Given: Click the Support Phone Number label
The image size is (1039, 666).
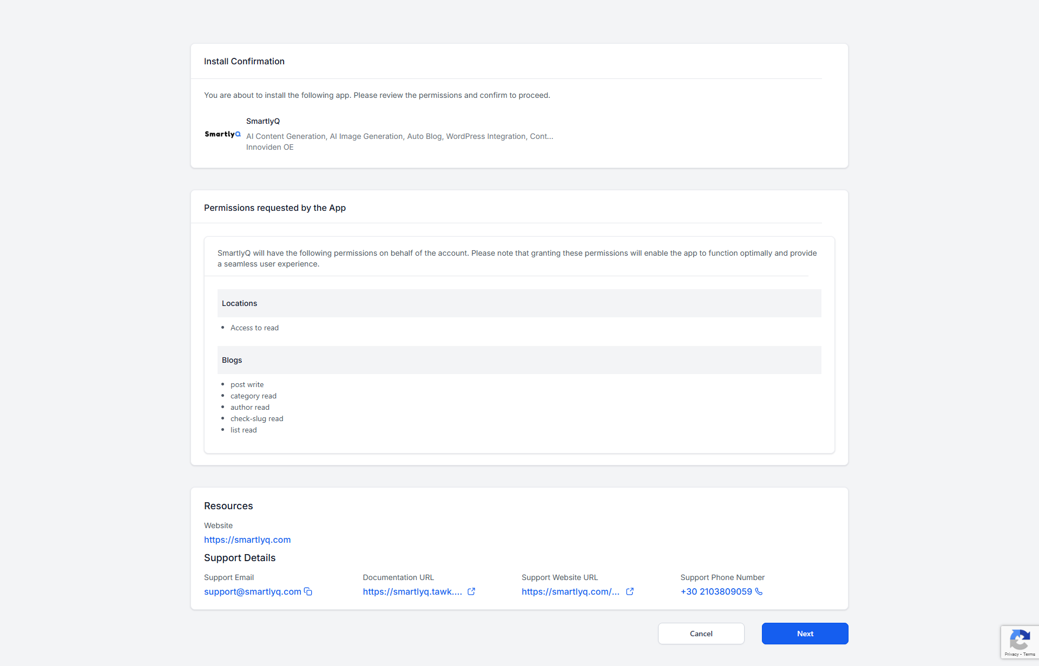Looking at the screenshot, I should coord(722,577).
